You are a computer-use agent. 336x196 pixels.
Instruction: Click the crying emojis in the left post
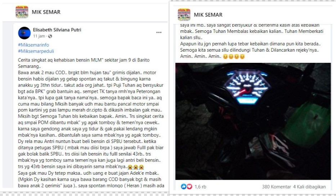point(136,167)
